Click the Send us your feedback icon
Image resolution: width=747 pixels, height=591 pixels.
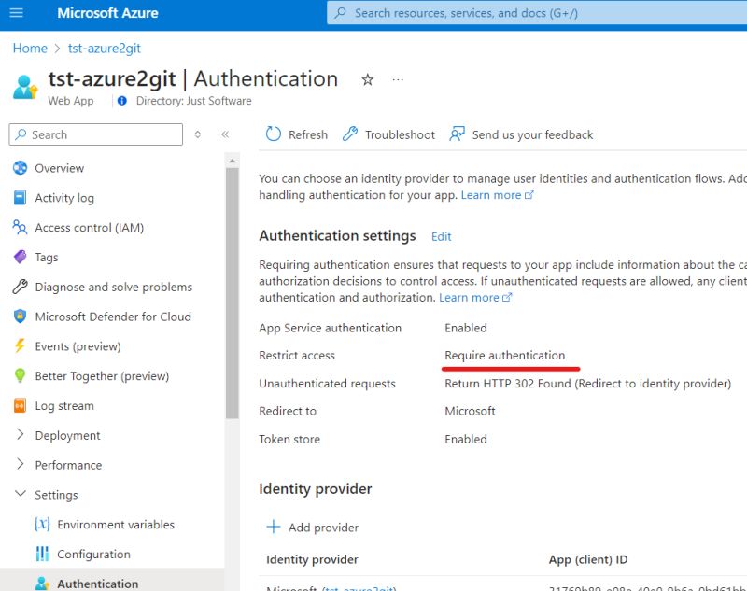click(457, 134)
